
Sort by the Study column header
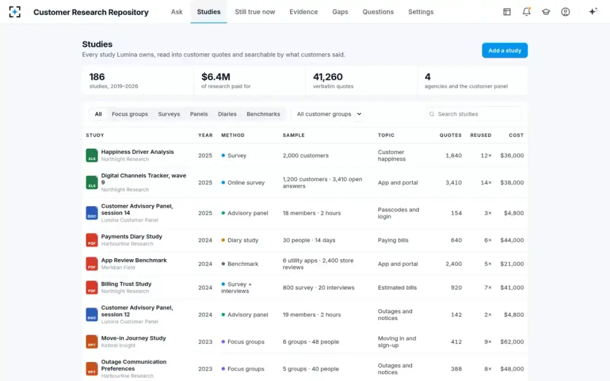(95, 135)
